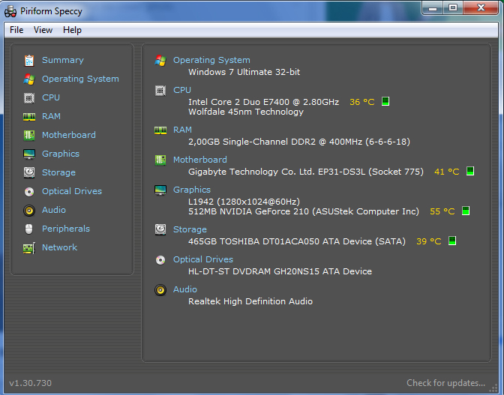Viewport: 504px width, 395px height.
Task: Open the Help menu
Action: (x=72, y=30)
